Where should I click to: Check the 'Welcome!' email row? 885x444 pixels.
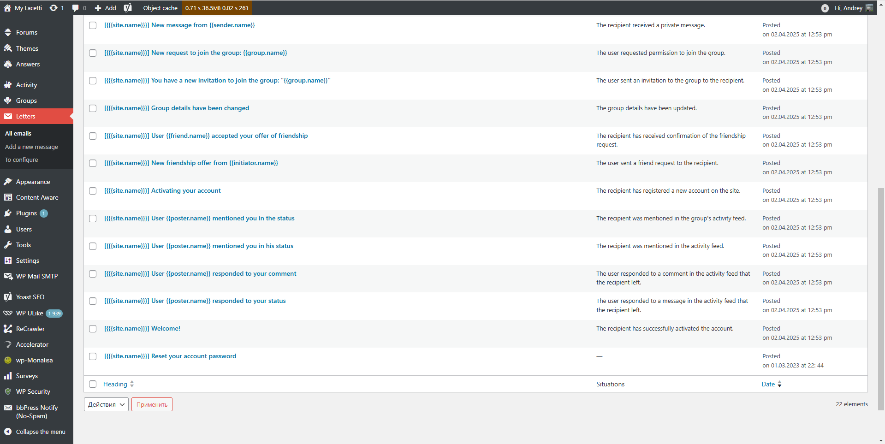click(x=93, y=329)
